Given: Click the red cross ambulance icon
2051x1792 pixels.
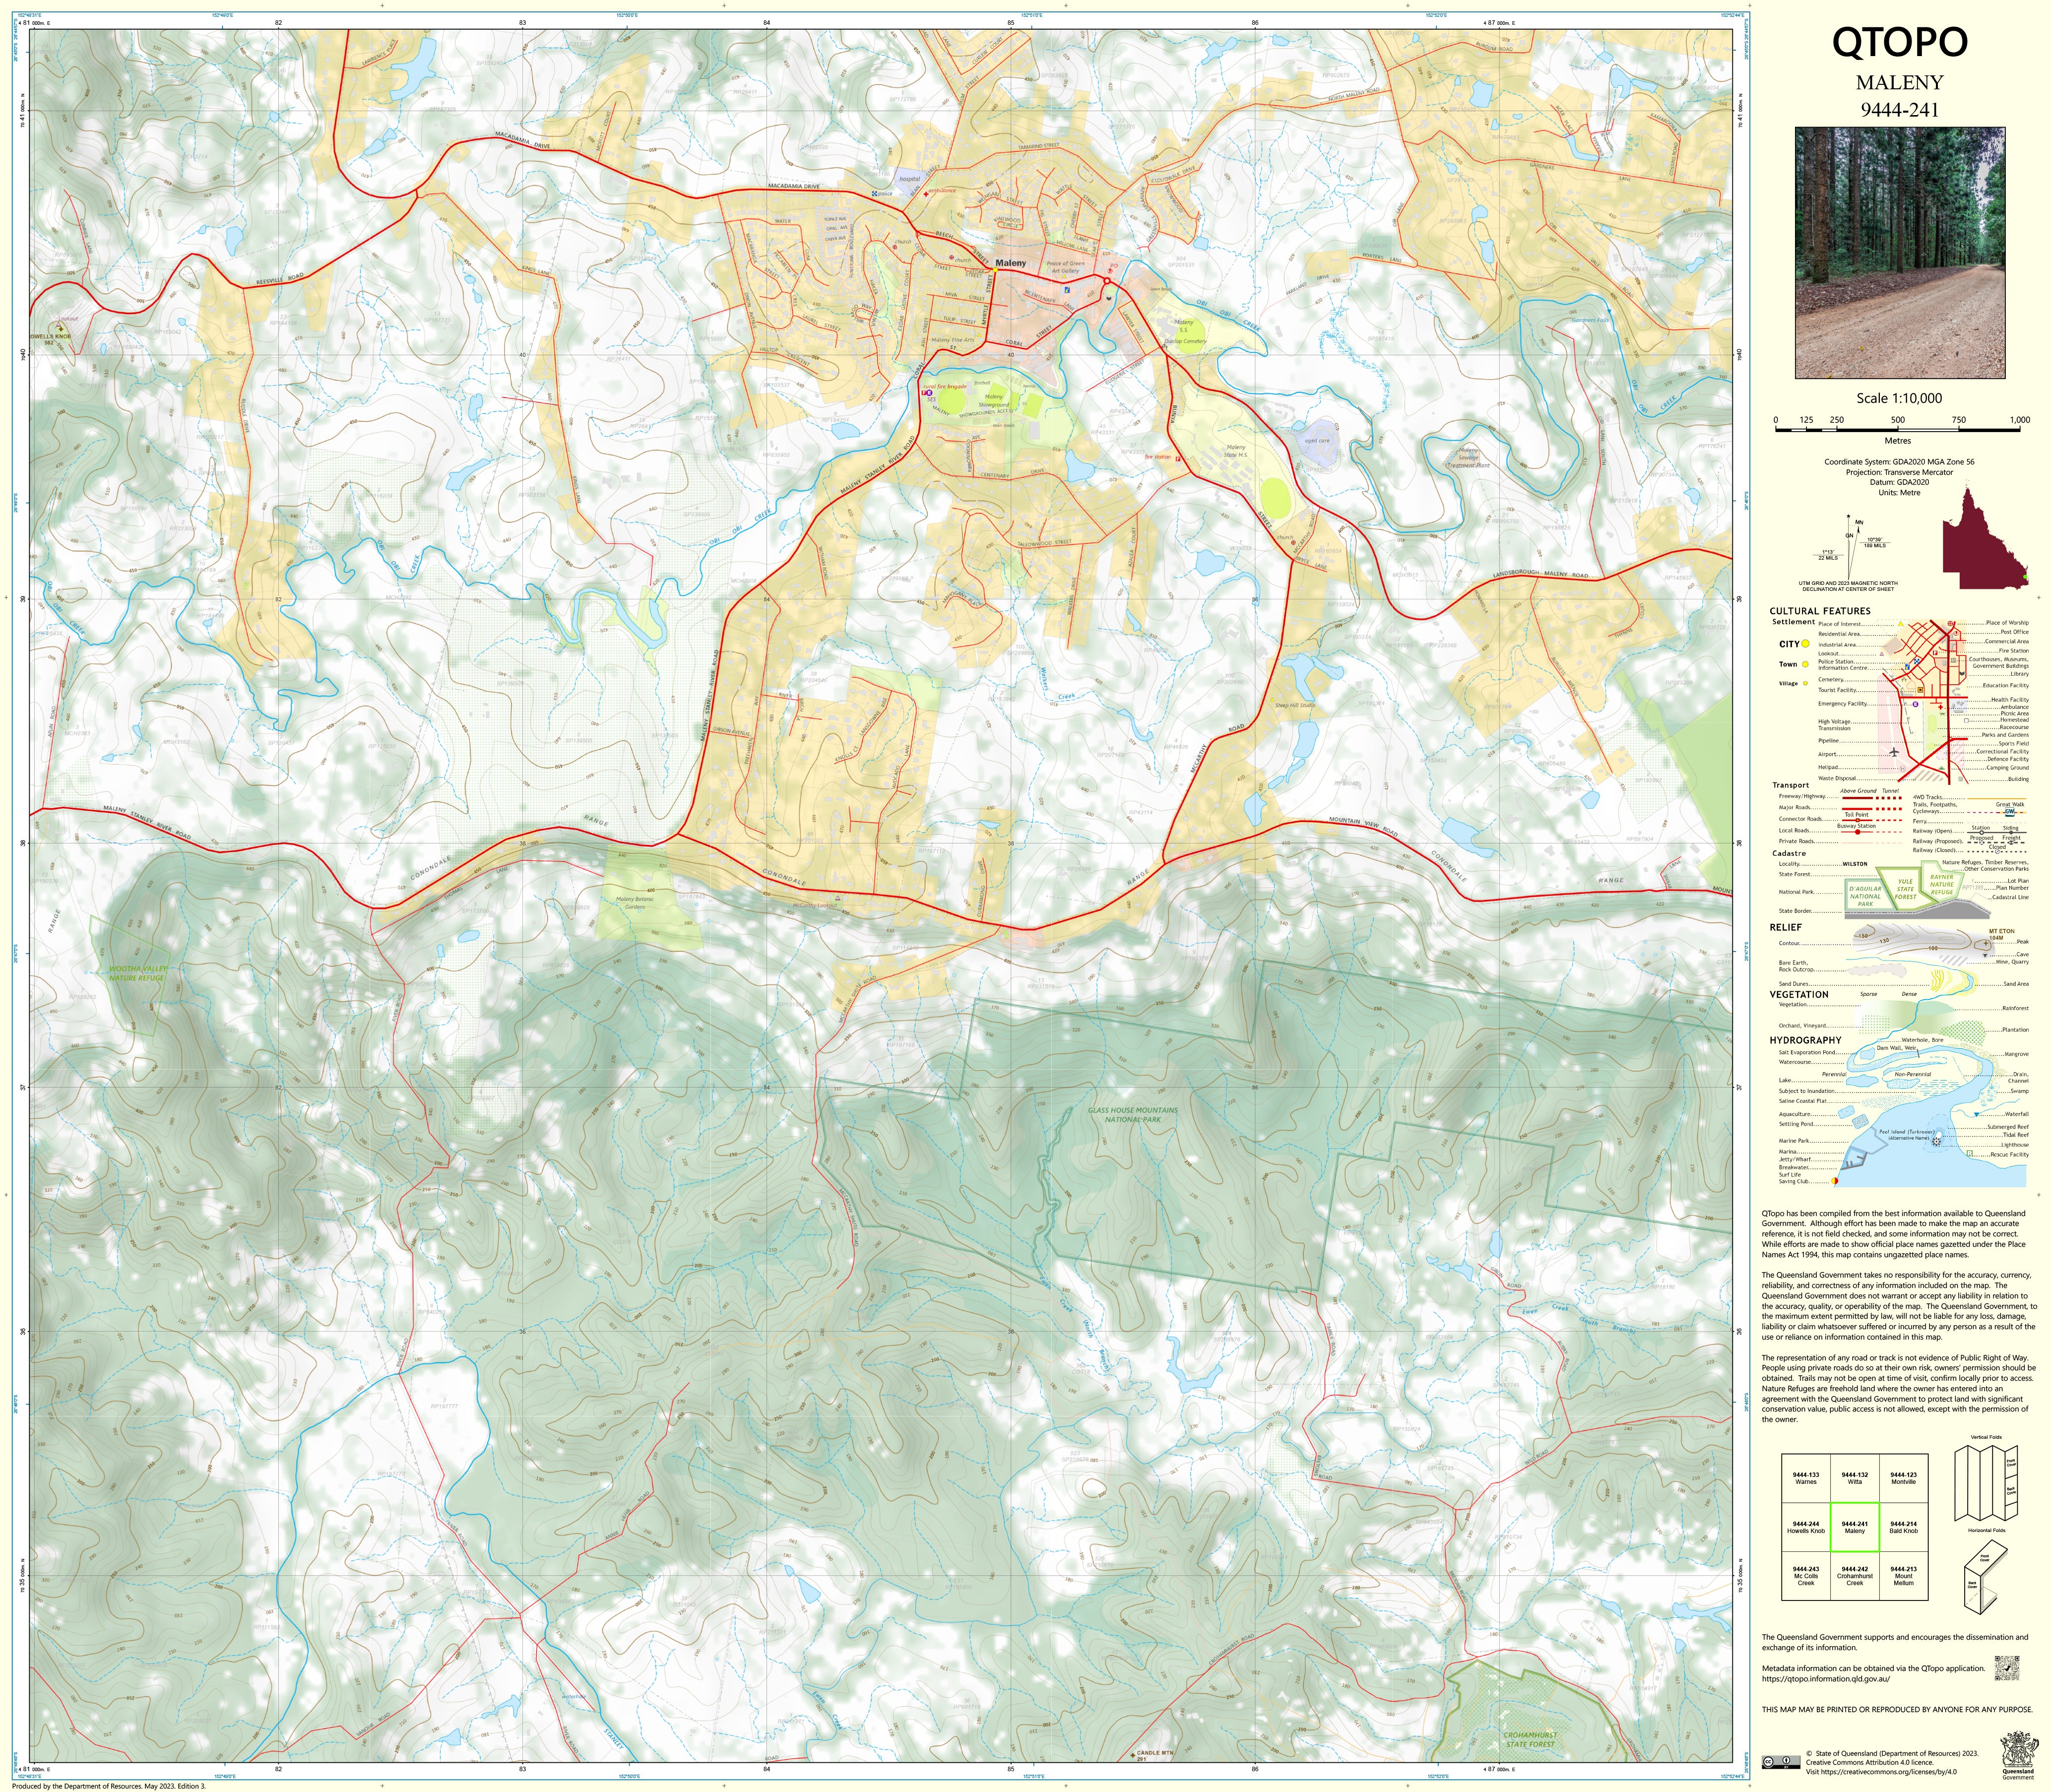Looking at the screenshot, I should [926, 194].
